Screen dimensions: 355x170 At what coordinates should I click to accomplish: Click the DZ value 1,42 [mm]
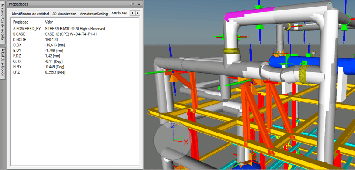tap(52, 56)
